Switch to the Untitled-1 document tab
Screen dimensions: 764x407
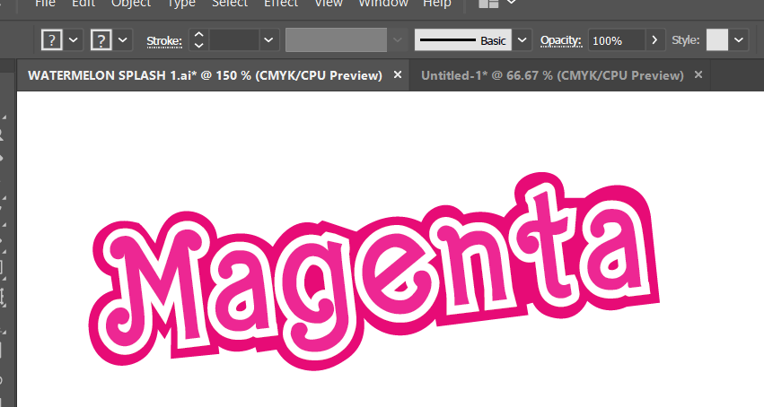551,75
